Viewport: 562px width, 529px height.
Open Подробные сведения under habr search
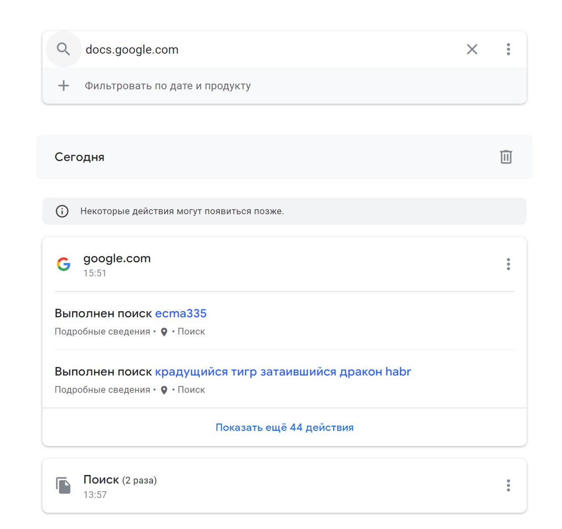pyautogui.click(x=102, y=390)
